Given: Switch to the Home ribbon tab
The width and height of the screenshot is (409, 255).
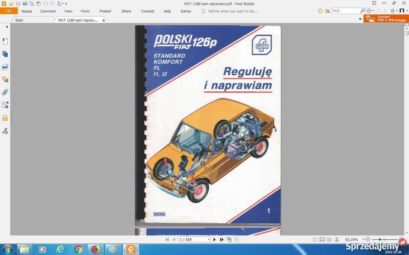Looking at the screenshot, I should point(26,11).
